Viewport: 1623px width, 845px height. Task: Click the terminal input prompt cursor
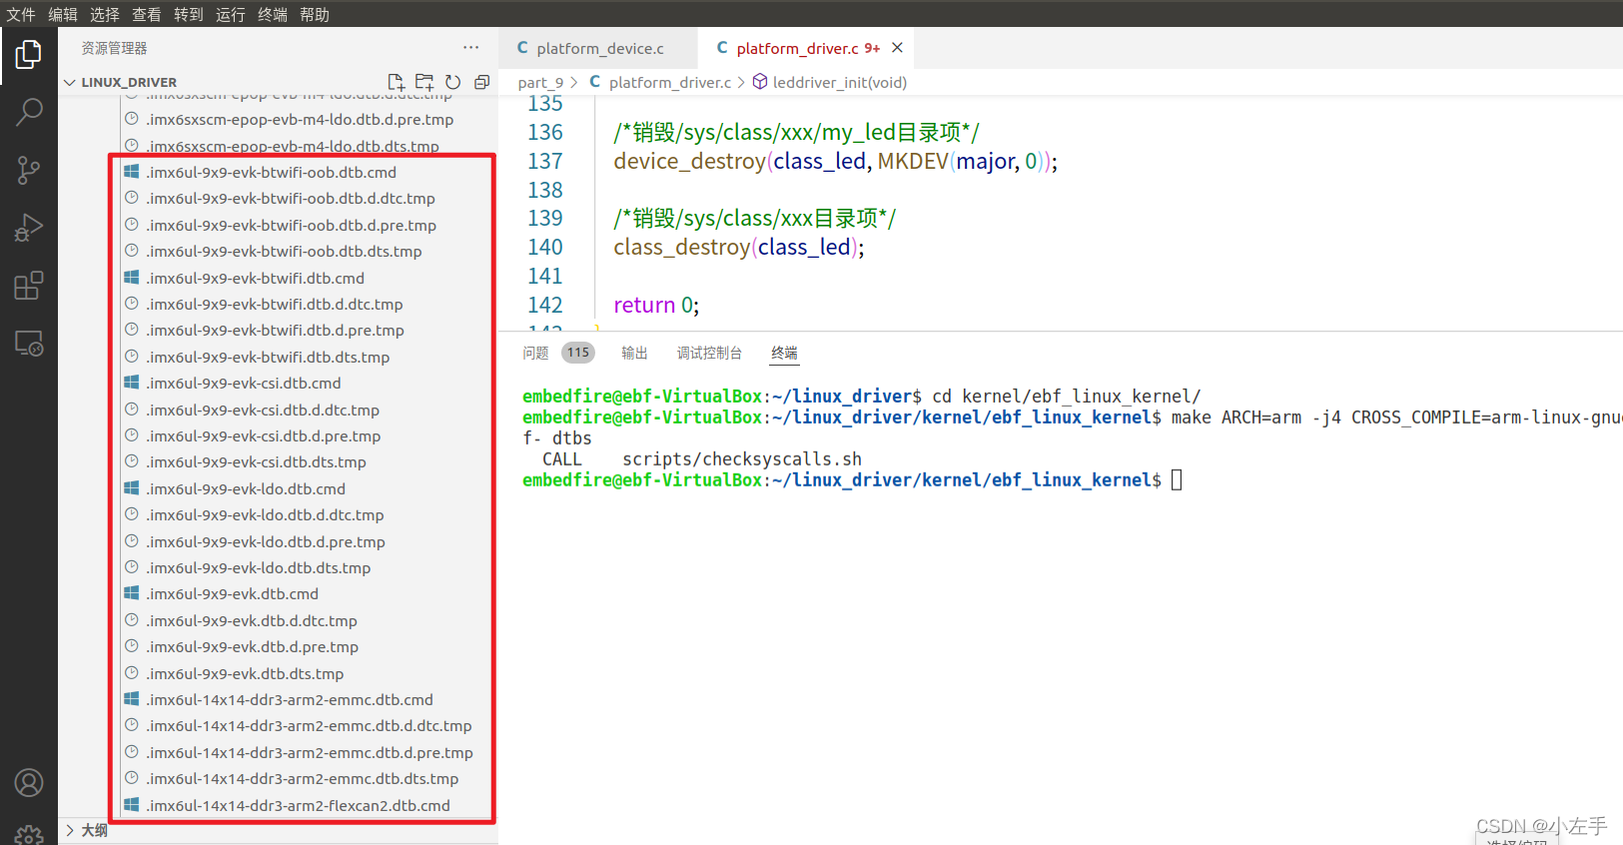tap(1177, 480)
